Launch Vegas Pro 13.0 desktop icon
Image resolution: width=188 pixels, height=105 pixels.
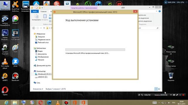[x=15, y=35]
